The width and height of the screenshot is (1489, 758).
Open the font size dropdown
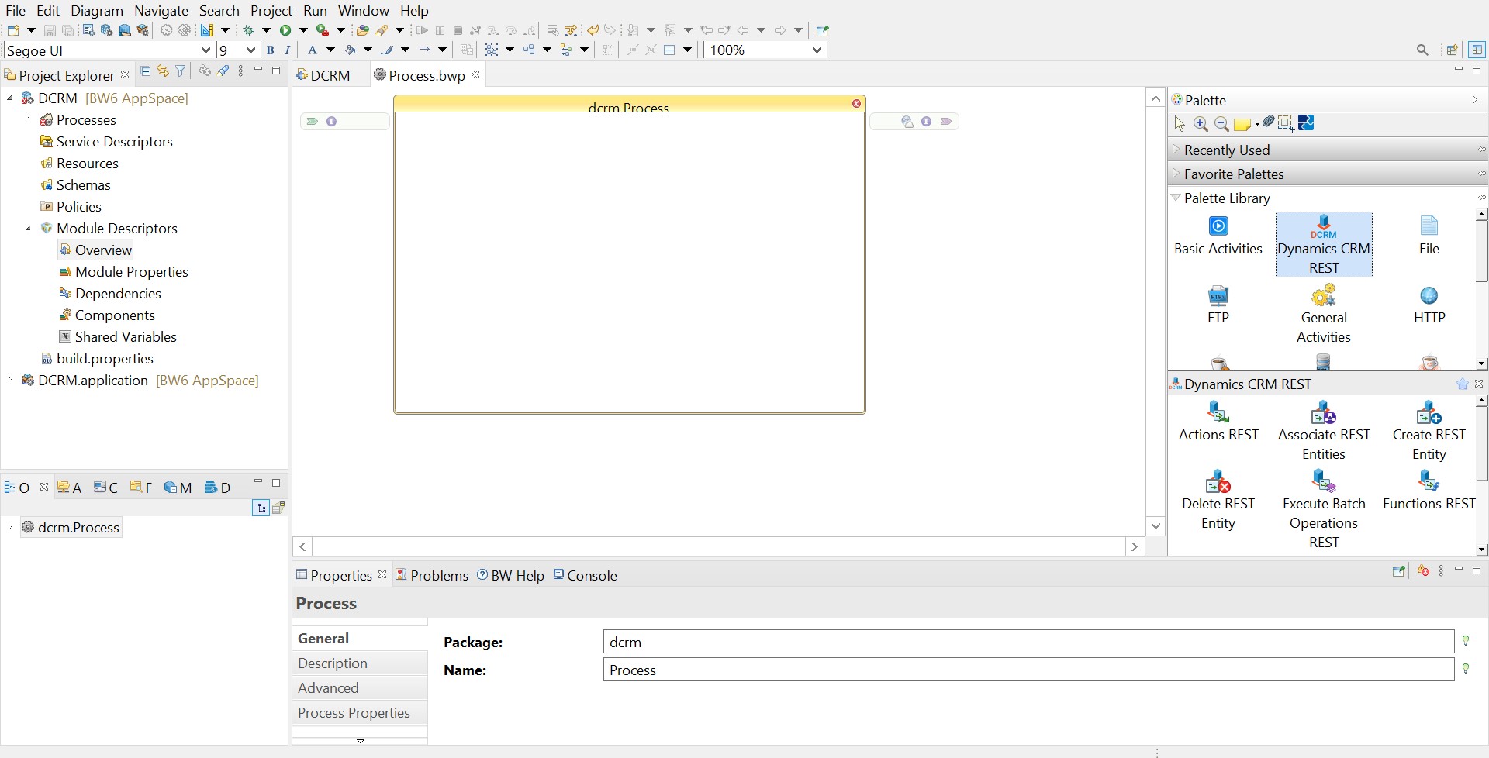[x=250, y=50]
